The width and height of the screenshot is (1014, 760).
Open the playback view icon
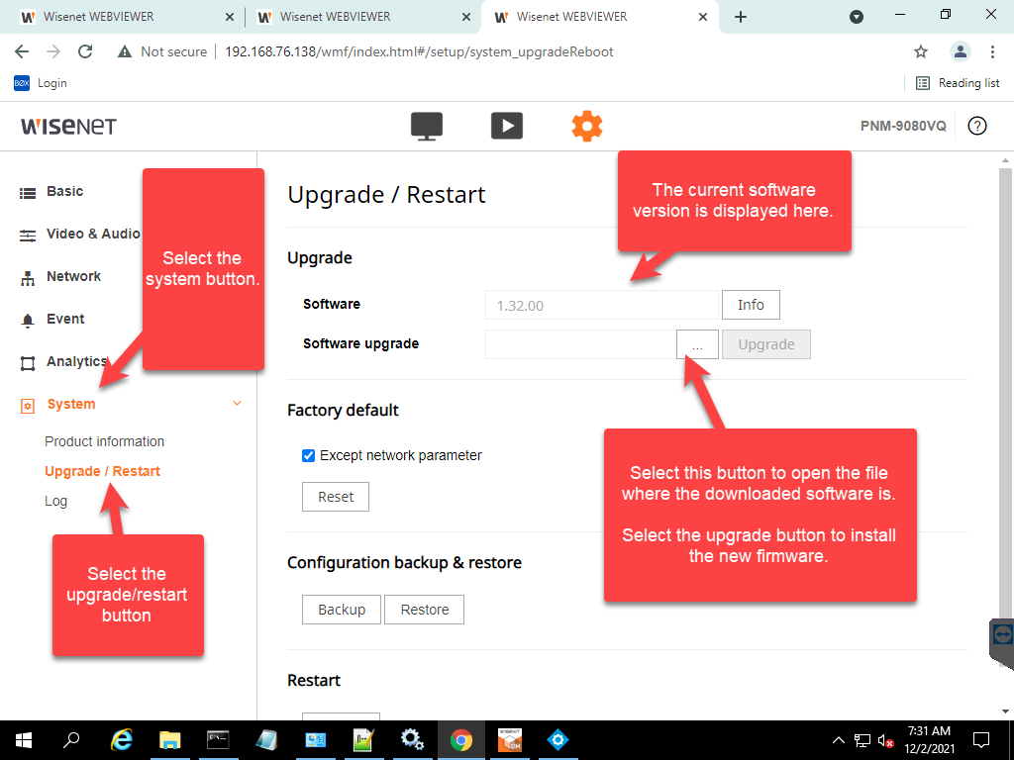pos(506,126)
